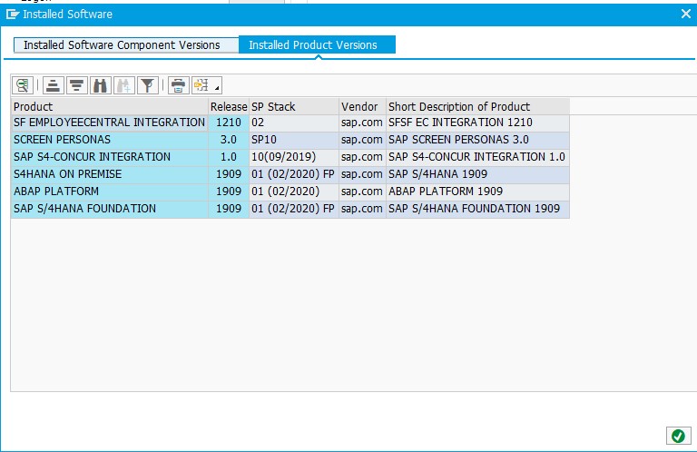Click description SAP S/4HANA FOUNDATION 1909

tap(477, 209)
